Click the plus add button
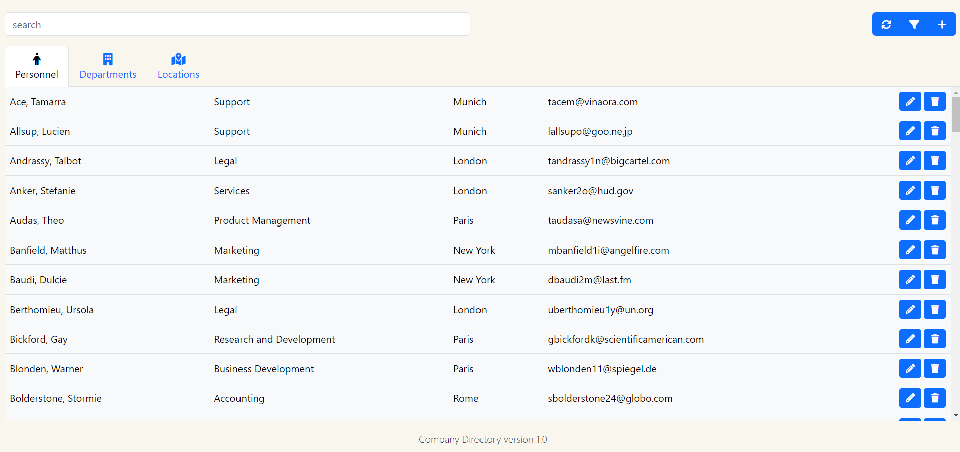The image size is (960, 452). [942, 24]
